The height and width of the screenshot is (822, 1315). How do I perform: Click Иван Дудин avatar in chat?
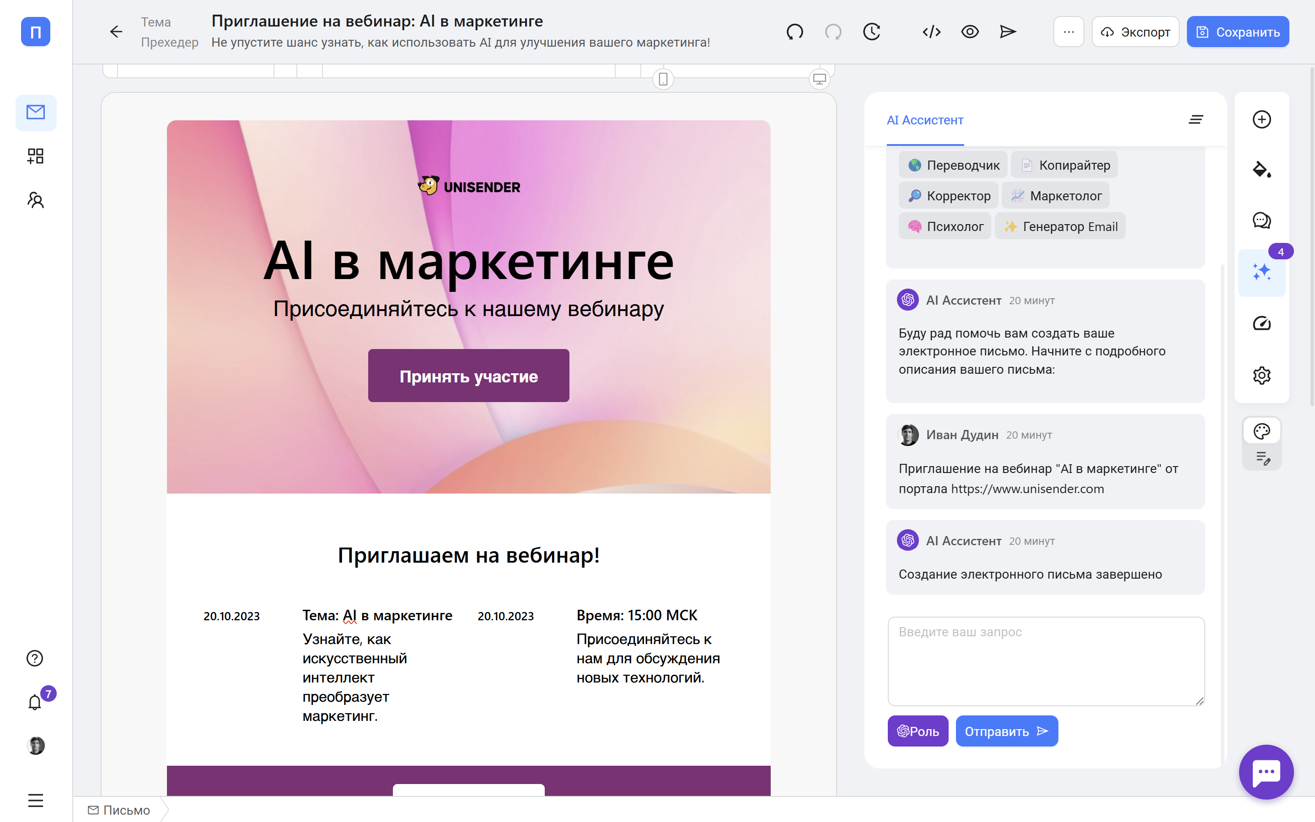coord(908,435)
